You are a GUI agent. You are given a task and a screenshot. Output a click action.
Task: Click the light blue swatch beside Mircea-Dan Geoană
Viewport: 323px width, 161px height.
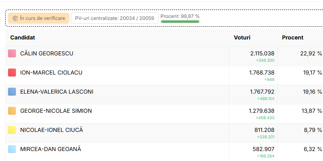[x=12, y=149]
